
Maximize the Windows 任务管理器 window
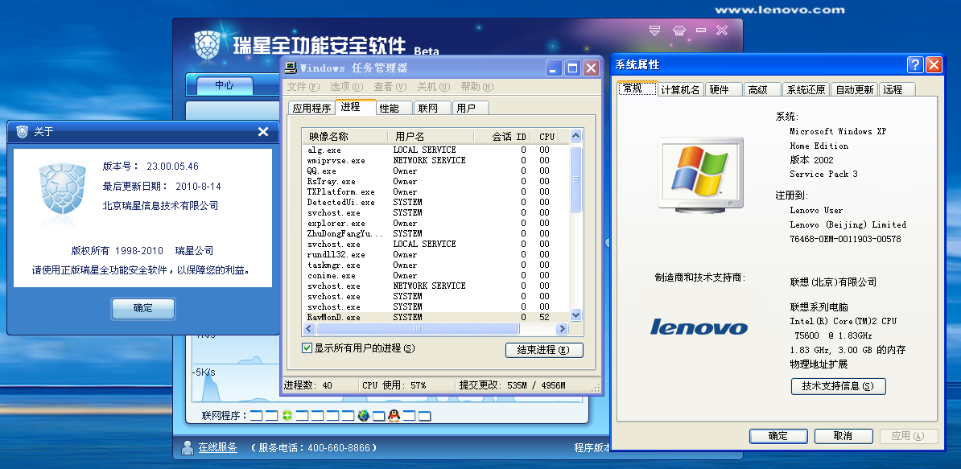(572, 68)
